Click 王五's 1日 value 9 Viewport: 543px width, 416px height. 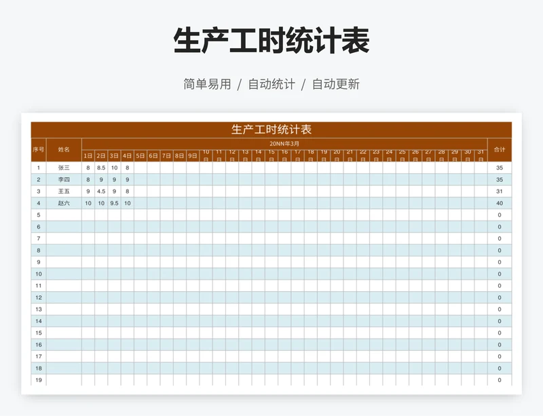coord(88,191)
